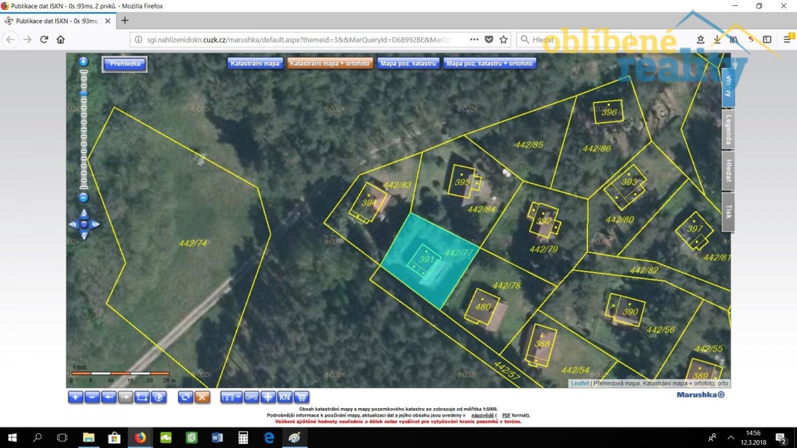Click the previous view left arrow button
Screen dimensions: 797x448
coord(108,397)
